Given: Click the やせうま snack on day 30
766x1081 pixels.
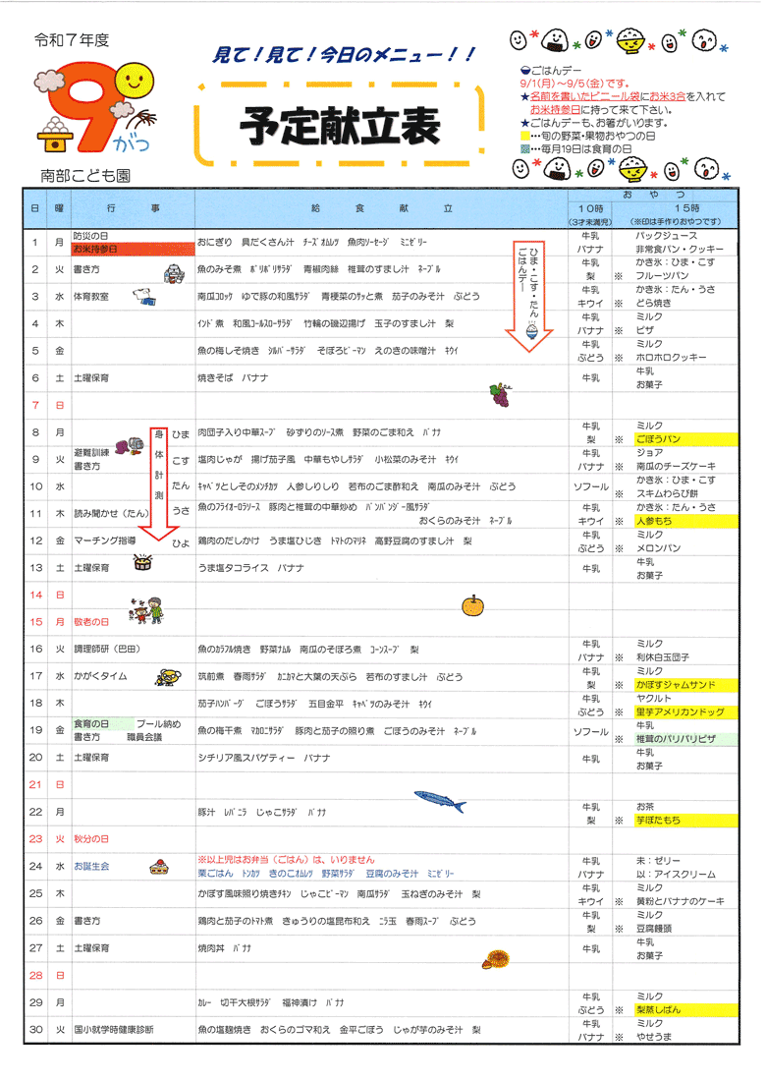Looking at the screenshot, I should click(x=654, y=1037).
